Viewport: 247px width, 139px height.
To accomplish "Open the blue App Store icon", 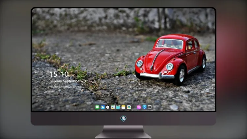I will (x=145, y=107).
